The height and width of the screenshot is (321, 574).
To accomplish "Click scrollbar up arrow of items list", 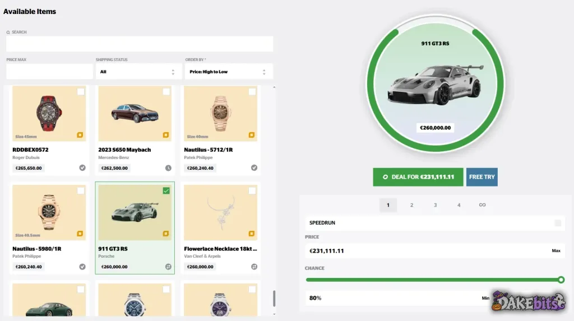I will [274, 87].
